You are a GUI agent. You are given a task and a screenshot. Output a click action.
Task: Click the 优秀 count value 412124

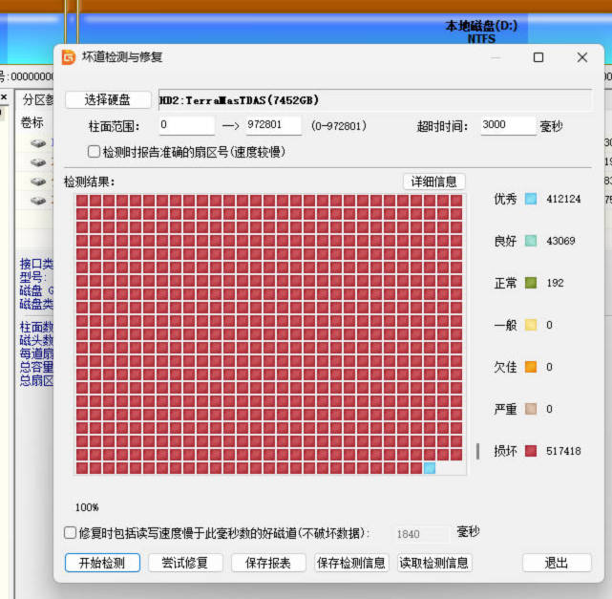tap(563, 199)
